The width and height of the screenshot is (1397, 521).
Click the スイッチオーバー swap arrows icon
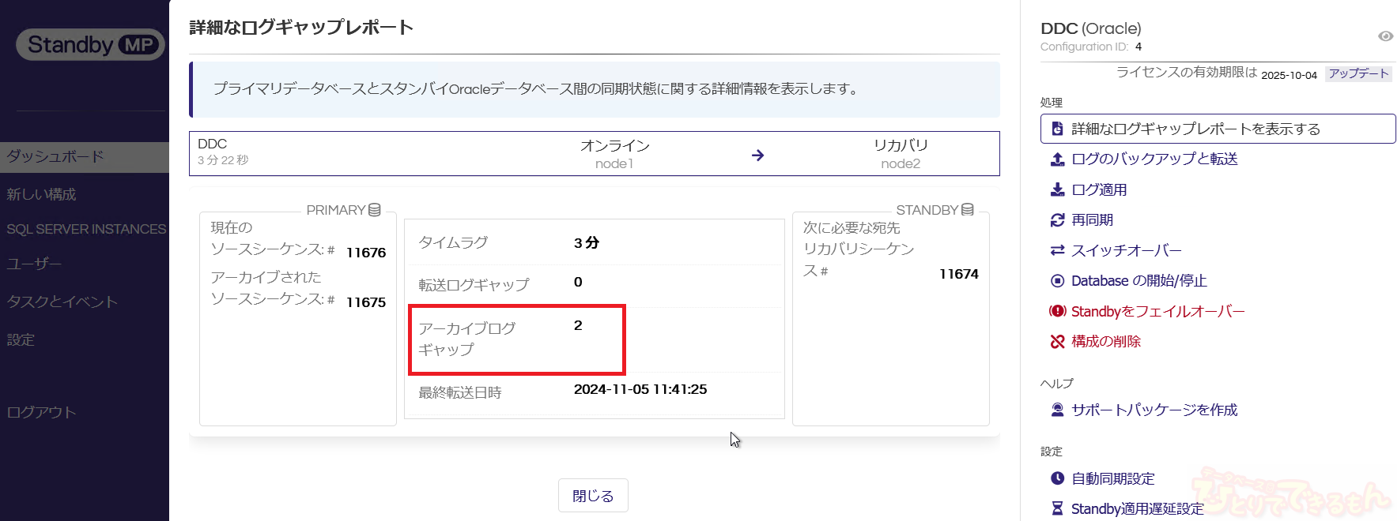point(1057,250)
